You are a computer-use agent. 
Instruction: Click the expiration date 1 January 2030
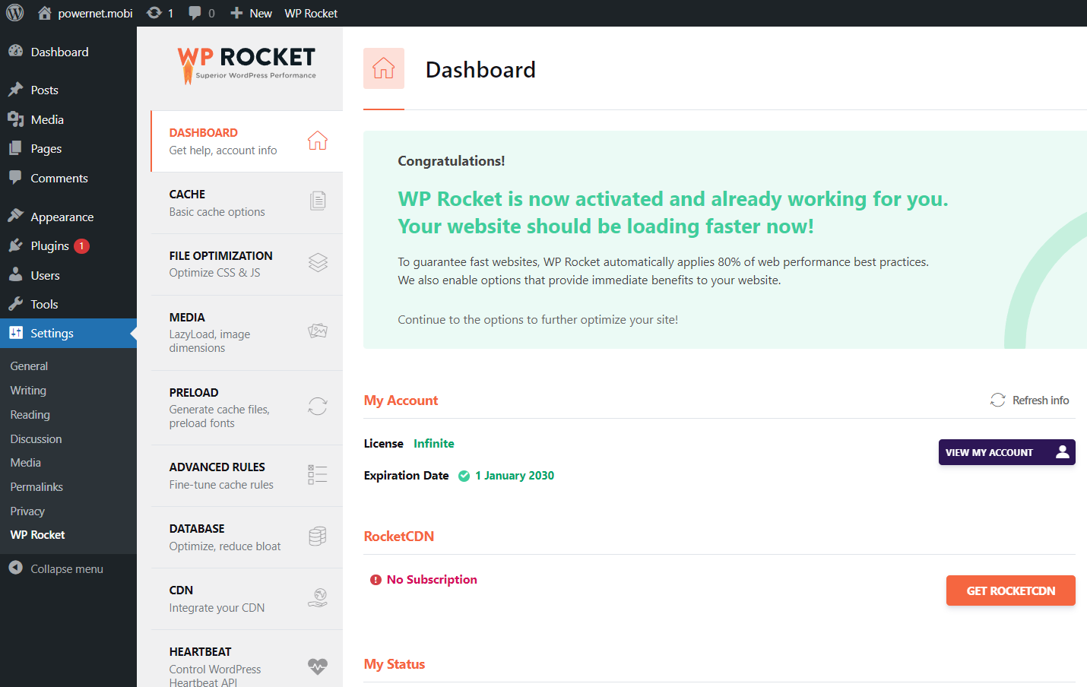(515, 476)
